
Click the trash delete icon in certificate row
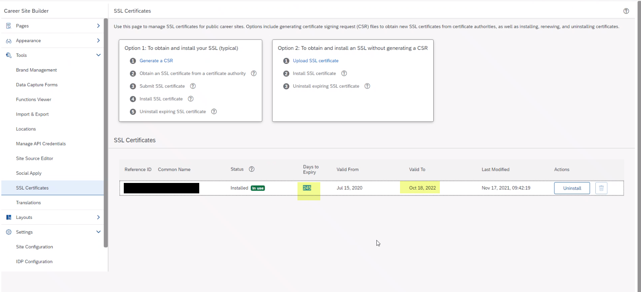click(601, 188)
